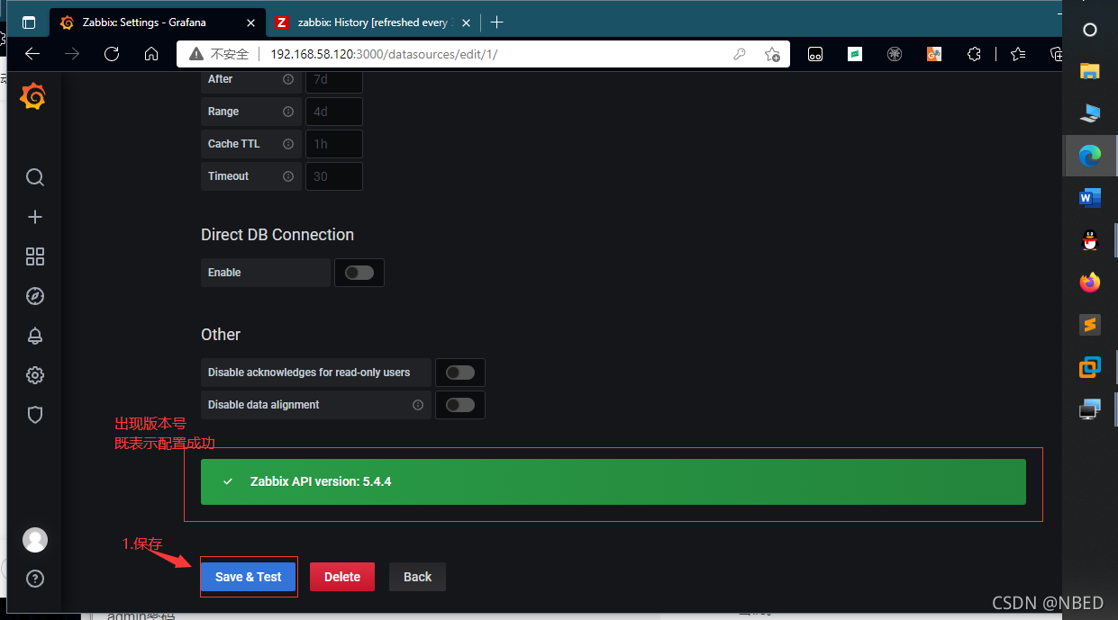1118x620 pixels.
Task: Click the Cortana circle in taskbar
Action: (x=1090, y=30)
